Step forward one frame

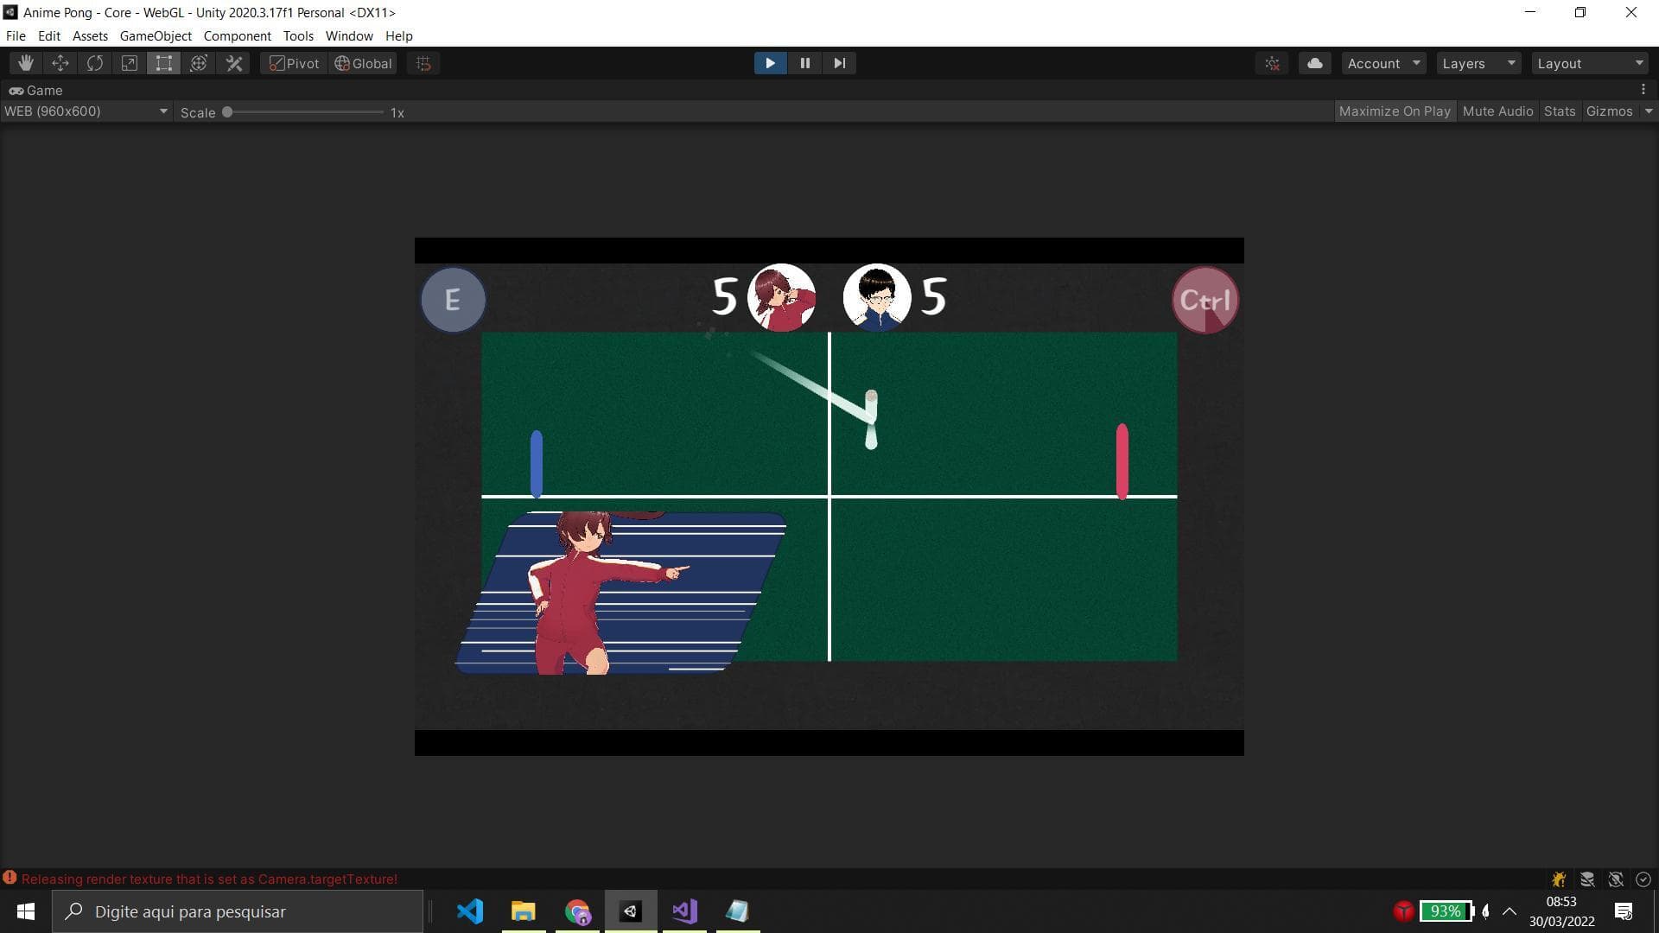839,63
